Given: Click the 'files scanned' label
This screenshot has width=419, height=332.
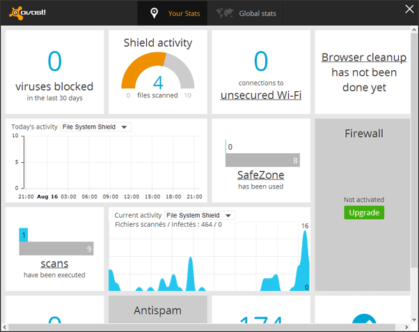Looking at the screenshot, I should pyautogui.click(x=158, y=95).
